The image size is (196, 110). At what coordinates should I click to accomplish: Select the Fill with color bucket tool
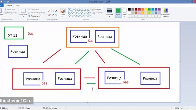[x=53, y=11]
